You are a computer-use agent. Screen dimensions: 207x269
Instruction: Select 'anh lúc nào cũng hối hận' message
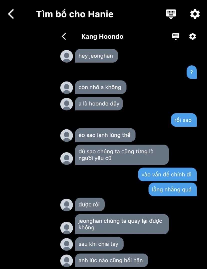point(111,260)
